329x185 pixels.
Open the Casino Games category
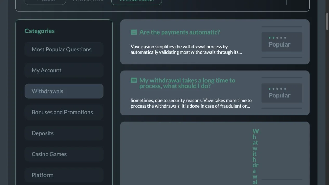pos(64,154)
